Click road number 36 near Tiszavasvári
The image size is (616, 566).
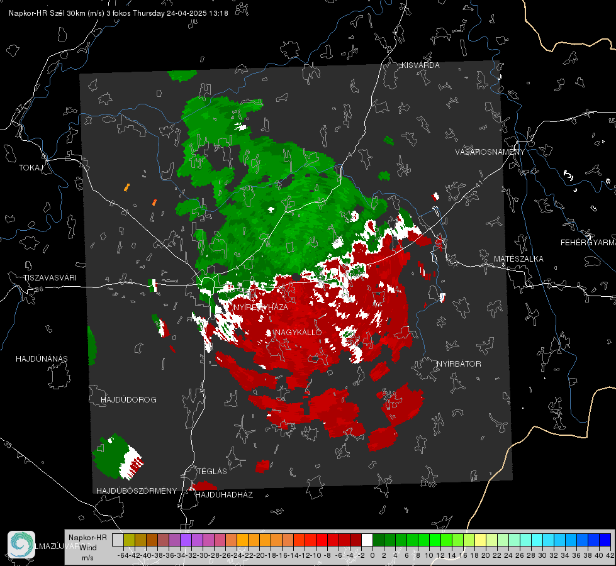coord(39,289)
